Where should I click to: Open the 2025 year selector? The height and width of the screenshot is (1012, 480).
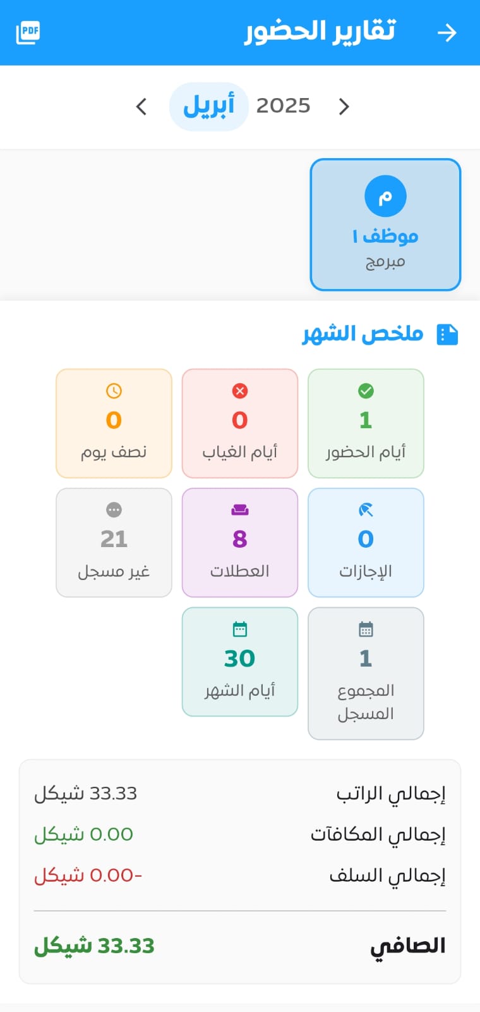coord(283,106)
